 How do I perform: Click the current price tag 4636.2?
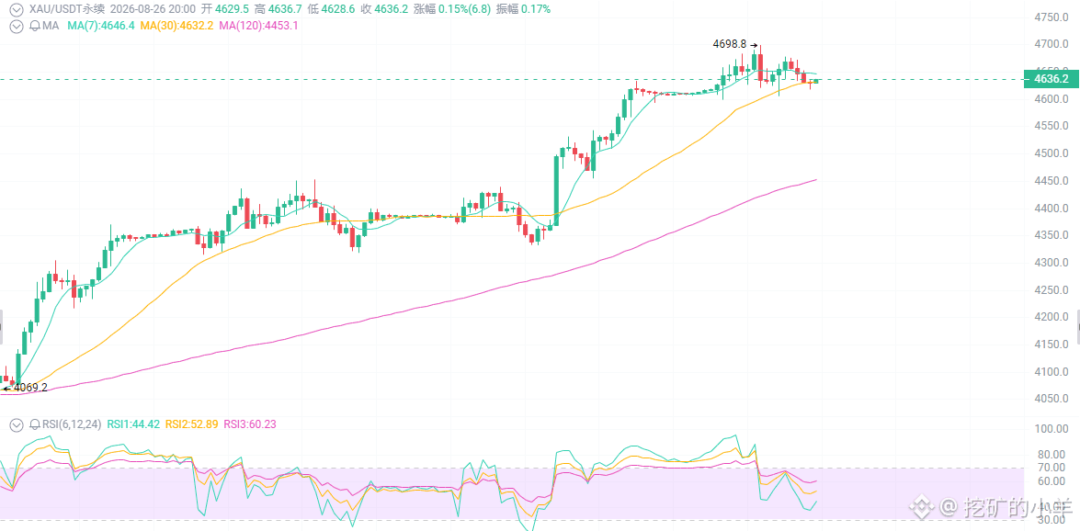1051,79
